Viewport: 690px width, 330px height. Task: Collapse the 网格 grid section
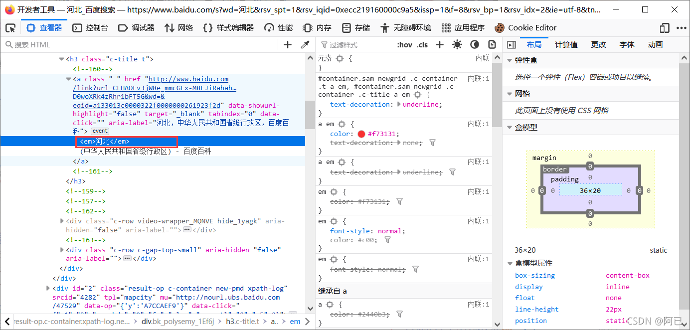pyautogui.click(x=510, y=94)
